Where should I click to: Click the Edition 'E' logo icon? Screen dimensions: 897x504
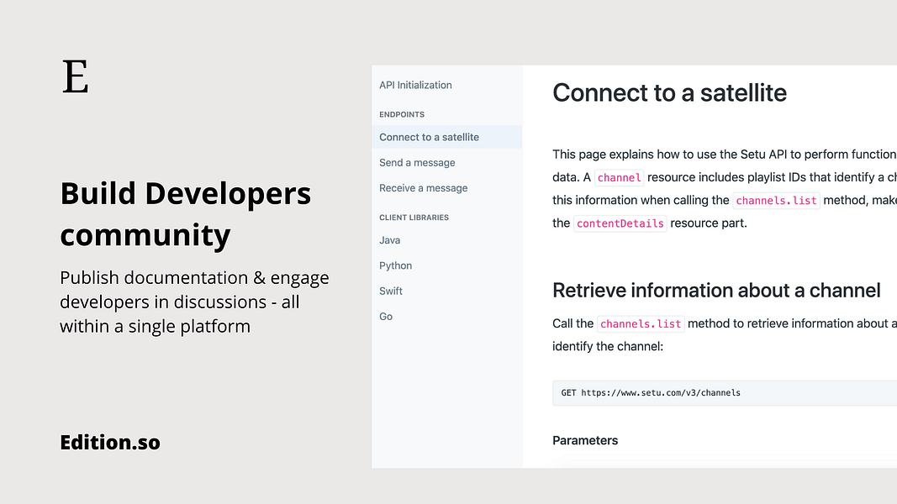(76, 76)
